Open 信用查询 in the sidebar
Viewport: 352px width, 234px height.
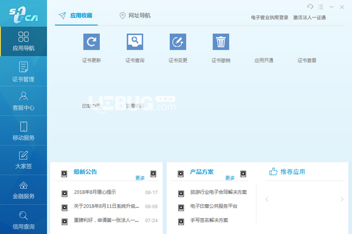pyautogui.click(x=23, y=220)
